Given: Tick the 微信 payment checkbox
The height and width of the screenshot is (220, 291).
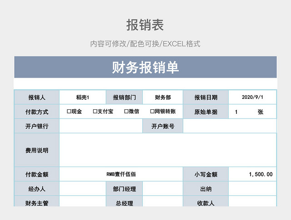Looking at the screenshot, I should 126,112.
